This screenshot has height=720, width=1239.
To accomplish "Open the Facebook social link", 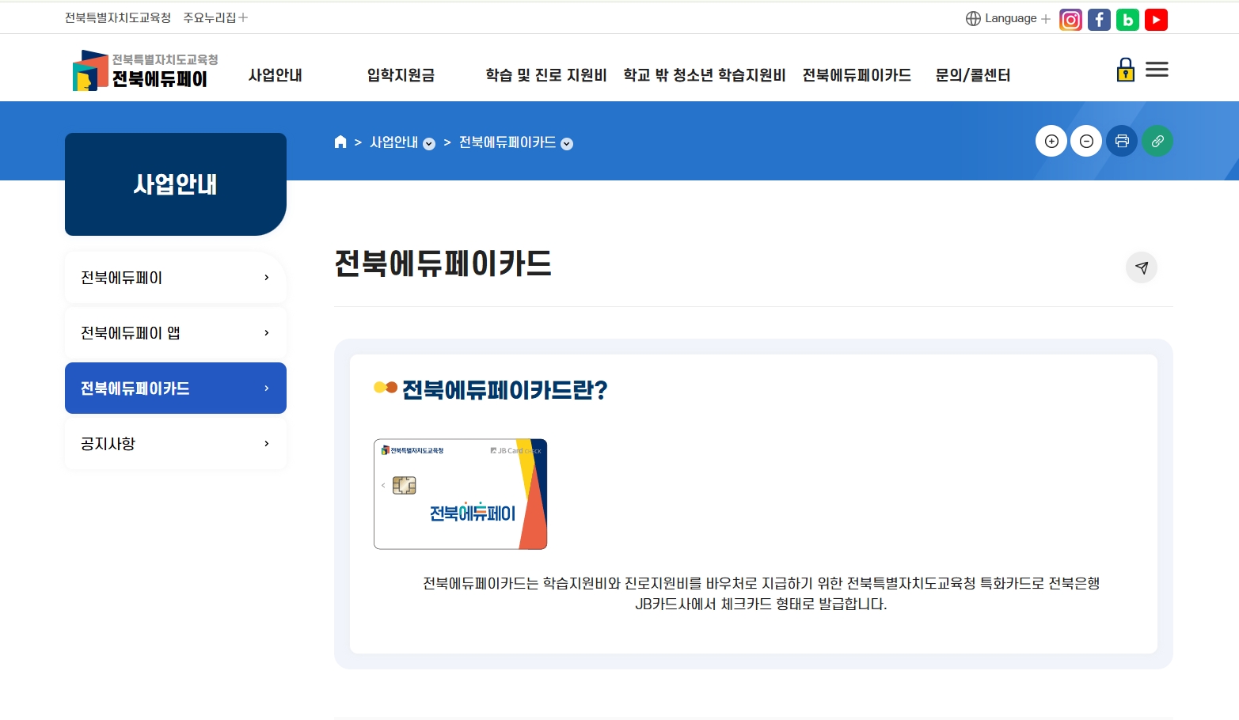I will pyautogui.click(x=1099, y=20).
